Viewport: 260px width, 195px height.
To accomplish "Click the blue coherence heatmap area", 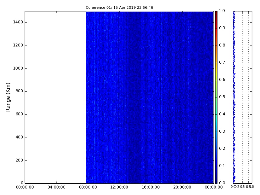I will (149, 97).
